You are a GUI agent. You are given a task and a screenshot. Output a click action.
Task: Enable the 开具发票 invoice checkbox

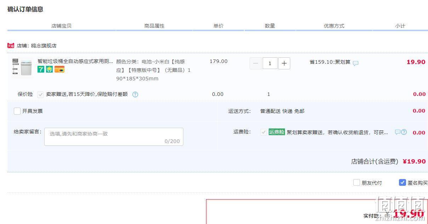click(17, 111)
